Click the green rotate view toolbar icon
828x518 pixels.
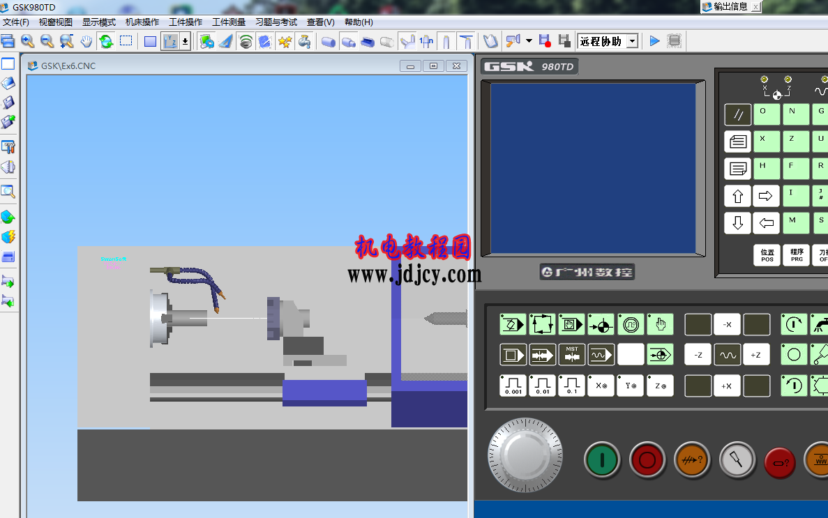click(106, 41)
